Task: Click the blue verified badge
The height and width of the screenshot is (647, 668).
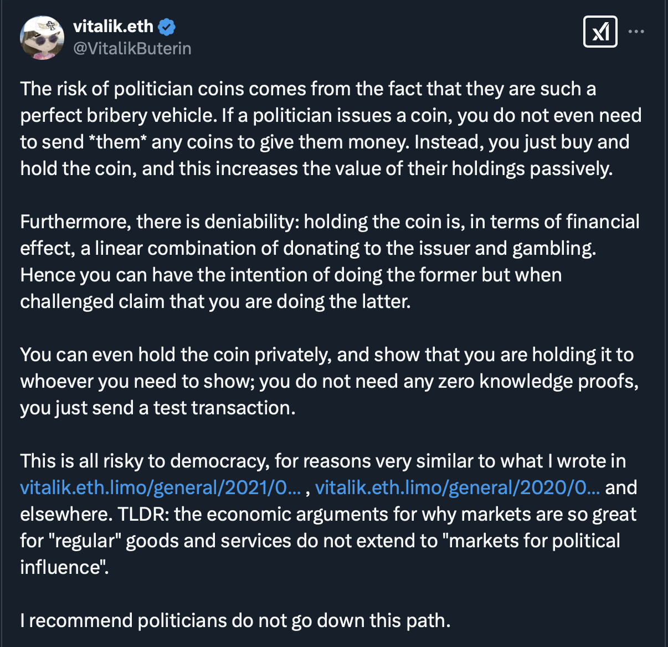Action: pos(167,27)
